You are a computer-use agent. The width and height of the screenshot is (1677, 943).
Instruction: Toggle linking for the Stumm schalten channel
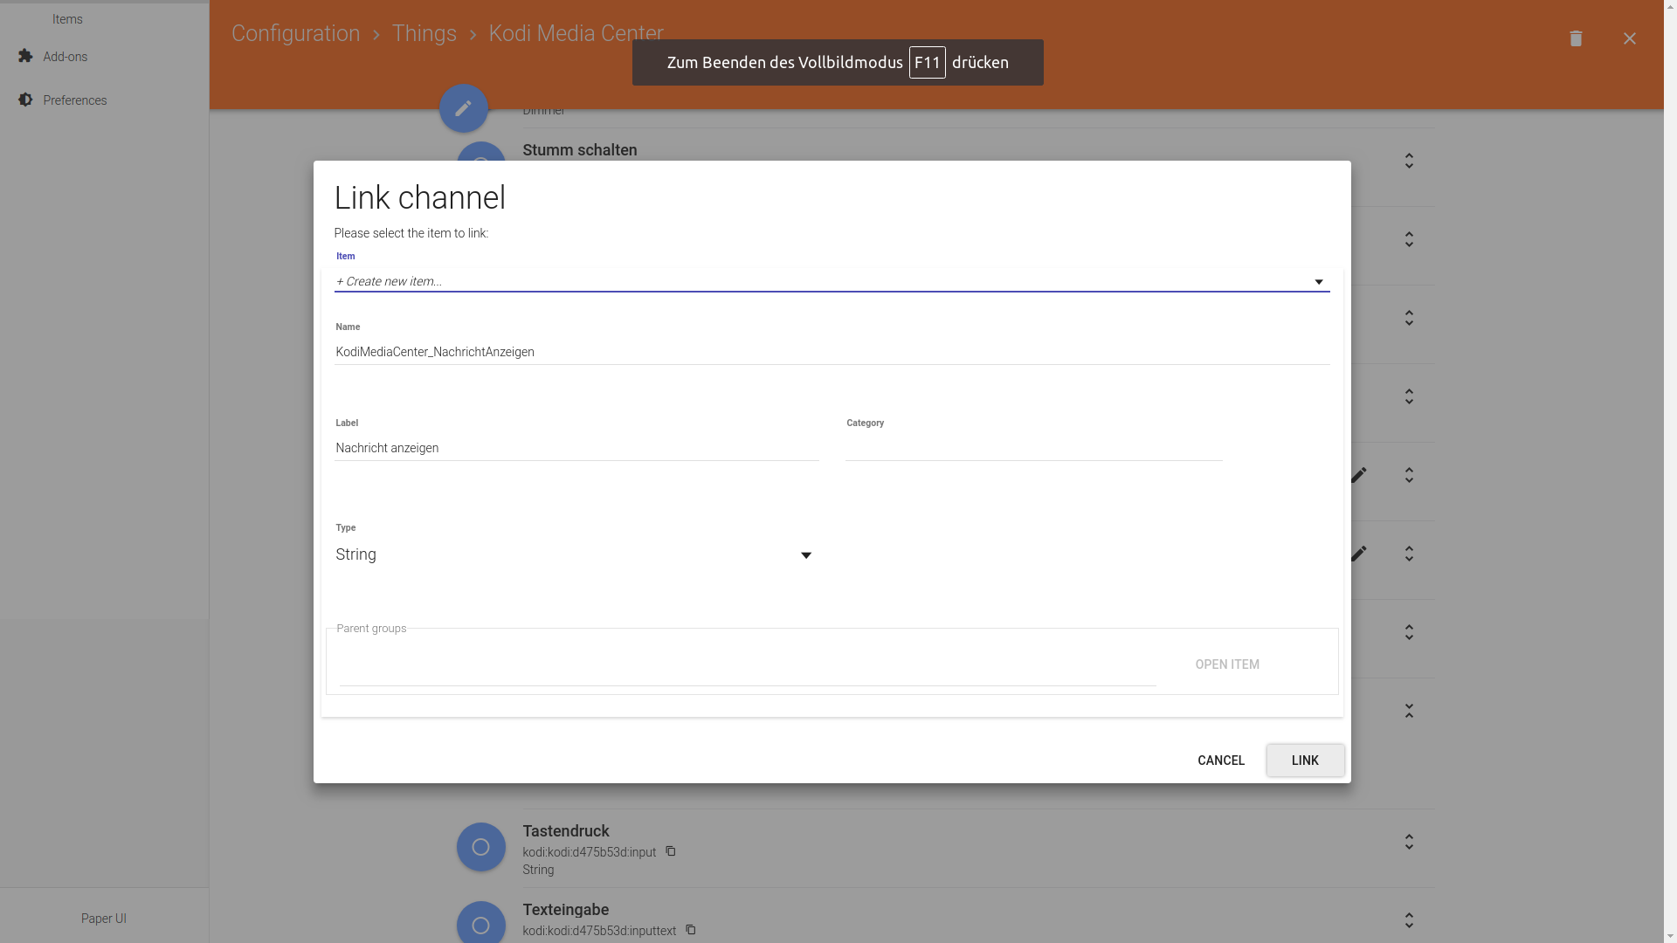[x=1409, y=161]
